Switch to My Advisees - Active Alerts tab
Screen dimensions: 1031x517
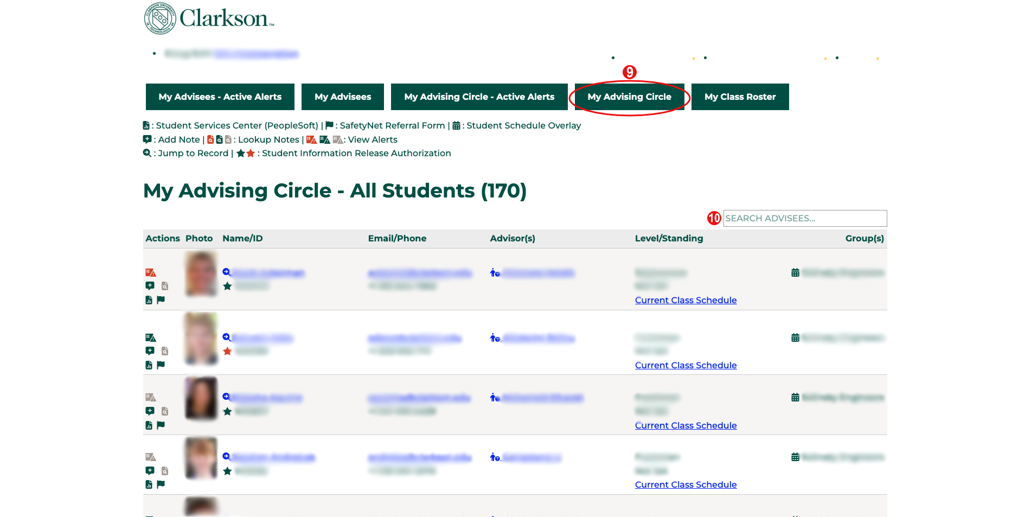[x=220, y=97]
